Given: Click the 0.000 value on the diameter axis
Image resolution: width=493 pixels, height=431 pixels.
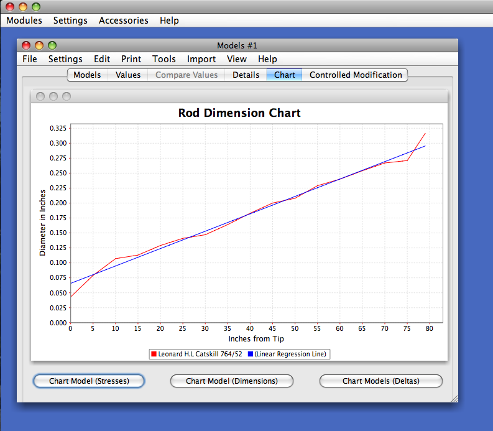Looking at the screenshot, I should (58, 323).
